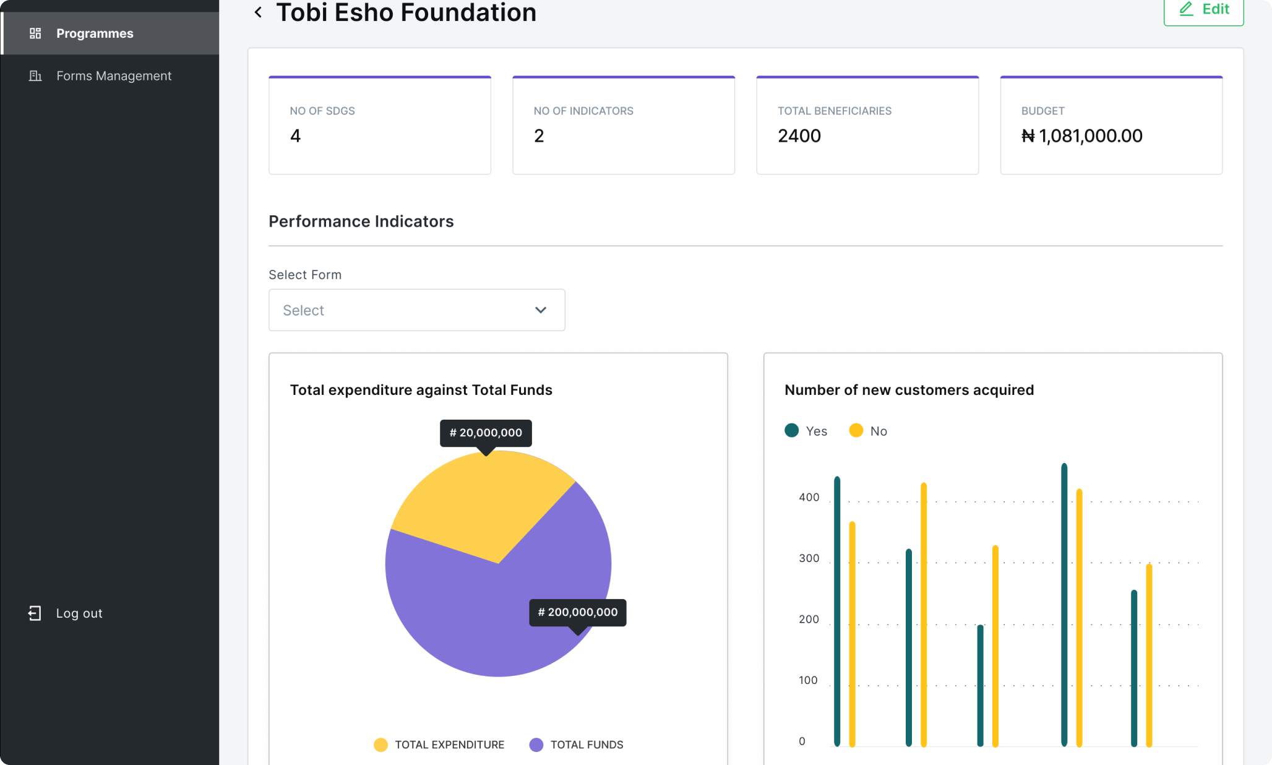This screenshot has height=765, width=1272.
Task: Click the Edit button
Action: coord(1203,11)
